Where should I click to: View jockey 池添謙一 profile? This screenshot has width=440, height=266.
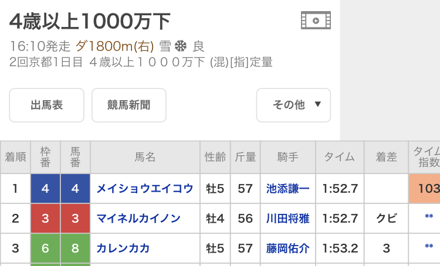288,188
